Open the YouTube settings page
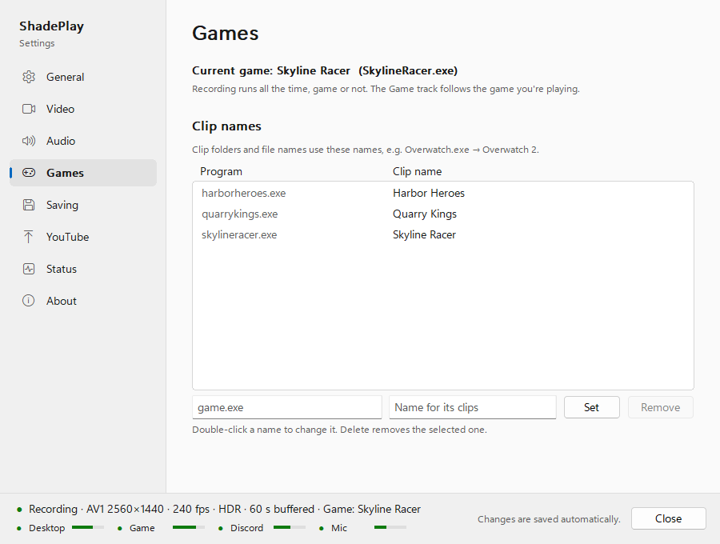Viewport: 720px width, 544px height. (83, 237)
